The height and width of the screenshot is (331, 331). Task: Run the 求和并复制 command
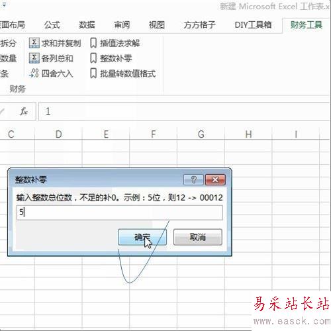coord(55,43)
